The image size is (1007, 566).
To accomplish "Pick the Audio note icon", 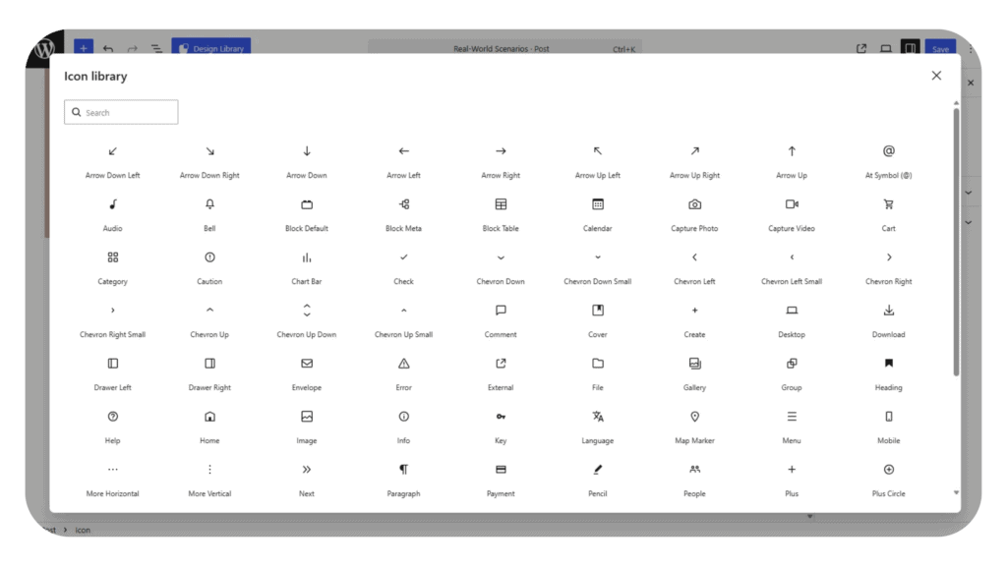I will [x=112, y=204].
